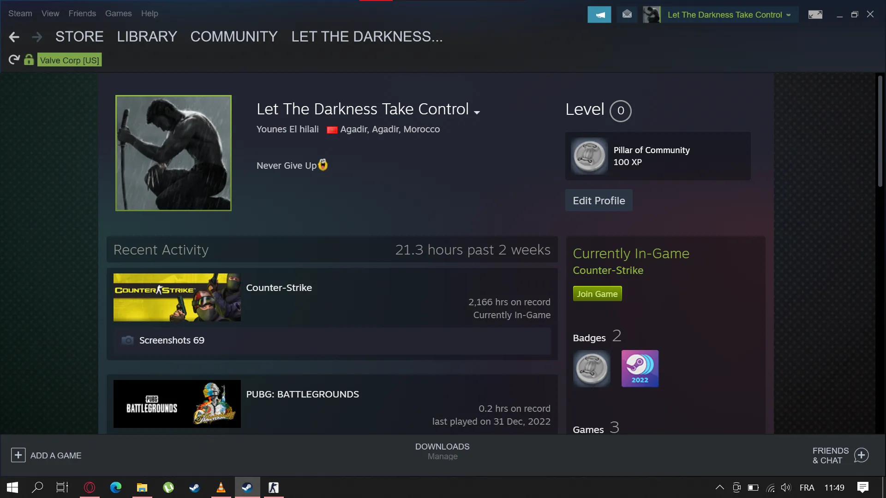Enter Big Picture mode icon

[815, 15]
